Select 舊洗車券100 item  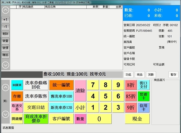61,96
